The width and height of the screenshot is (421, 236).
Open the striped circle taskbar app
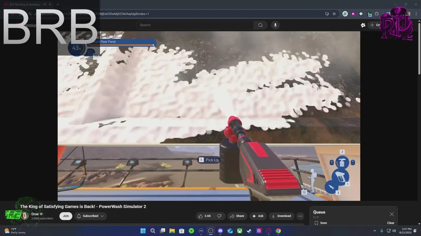point(201,231)
